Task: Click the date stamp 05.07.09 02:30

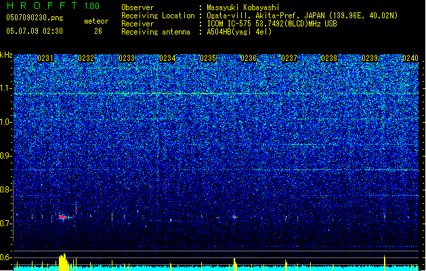Action: [35, 31]
